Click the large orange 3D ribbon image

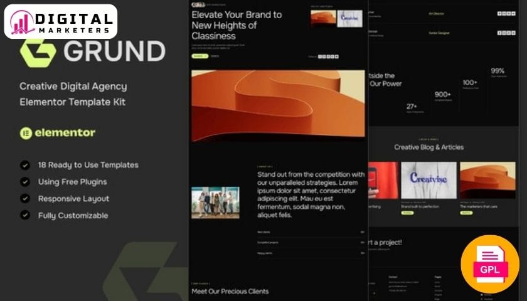pyautogui.click(x=279, y=105)
